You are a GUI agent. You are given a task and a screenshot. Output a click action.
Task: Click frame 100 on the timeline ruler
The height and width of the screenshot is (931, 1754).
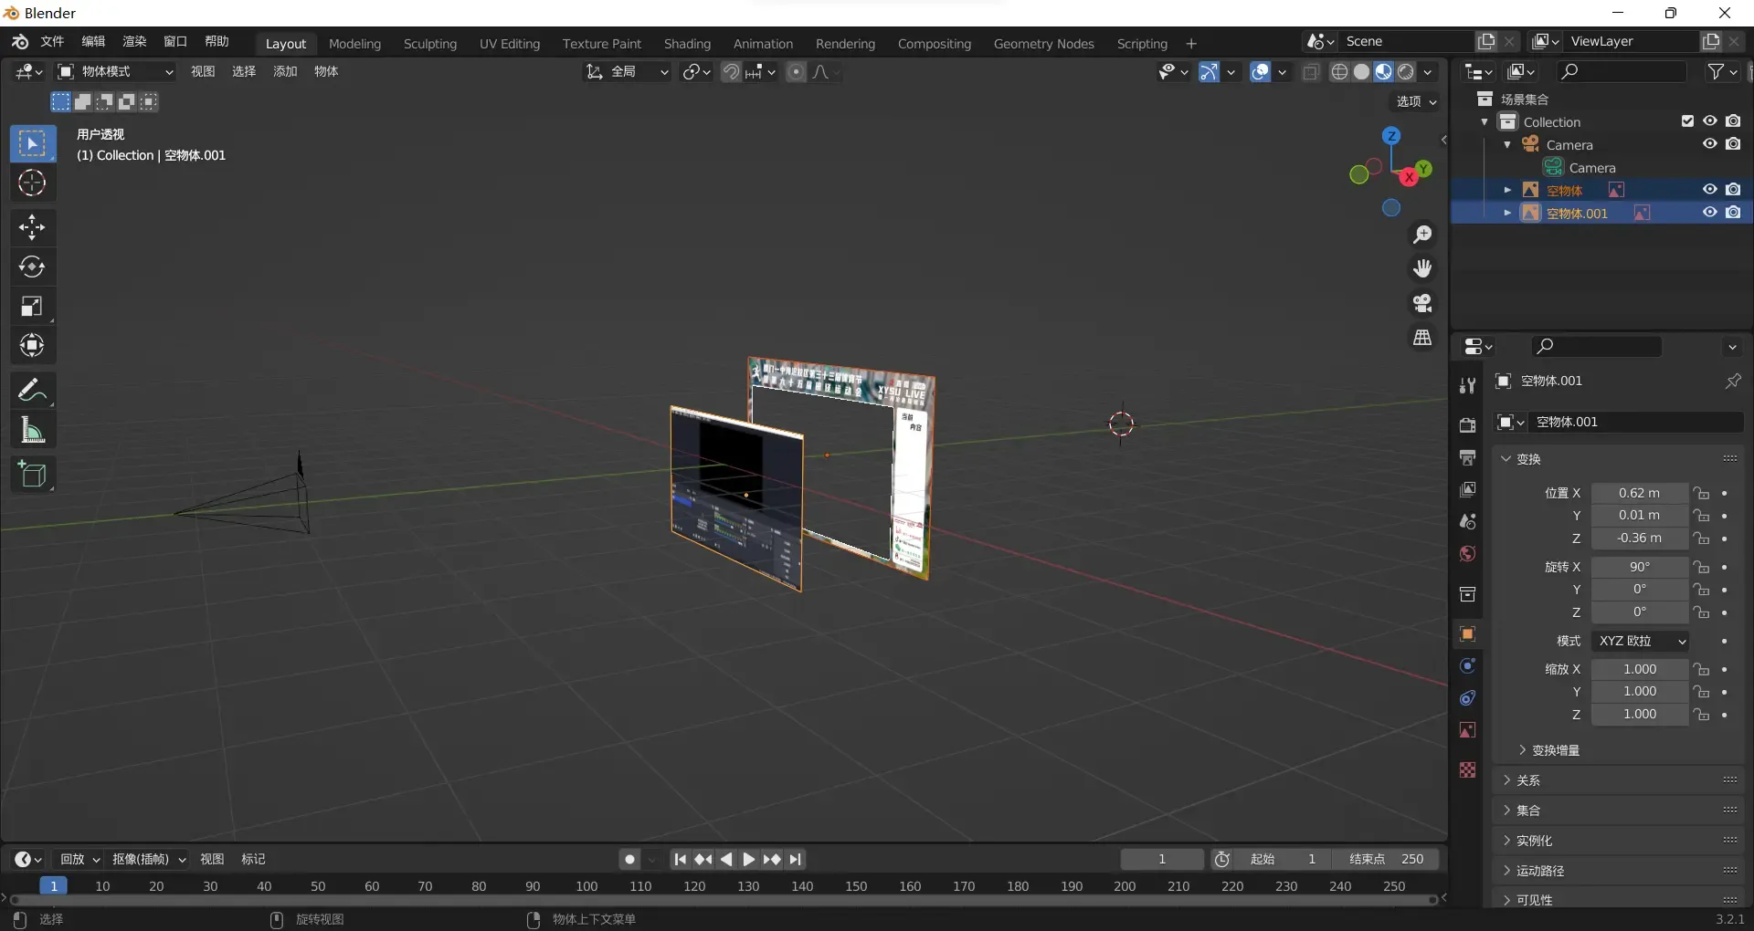coord(586,886)
